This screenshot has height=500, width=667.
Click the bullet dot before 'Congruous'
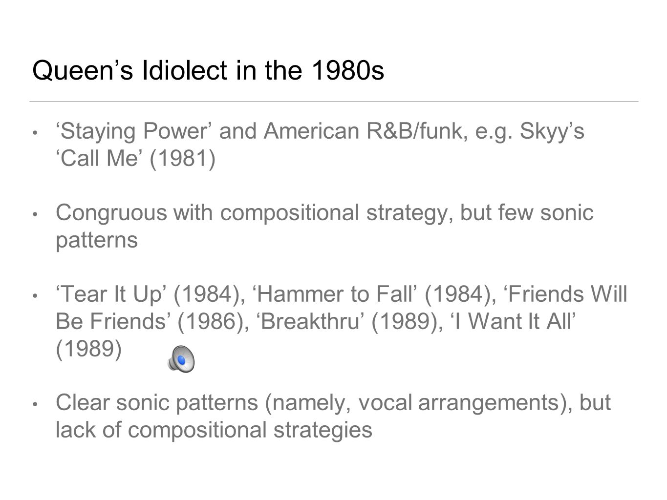pos(34,214)
